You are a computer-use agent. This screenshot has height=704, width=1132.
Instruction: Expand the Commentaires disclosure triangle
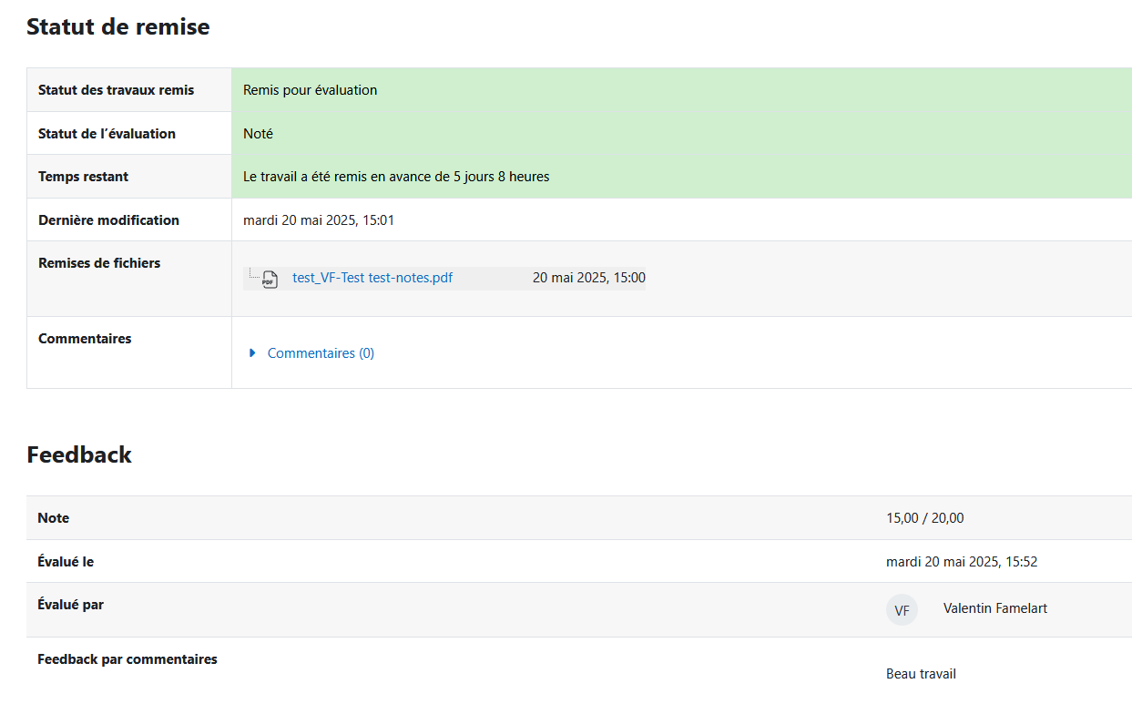click(x=252, y=353)
